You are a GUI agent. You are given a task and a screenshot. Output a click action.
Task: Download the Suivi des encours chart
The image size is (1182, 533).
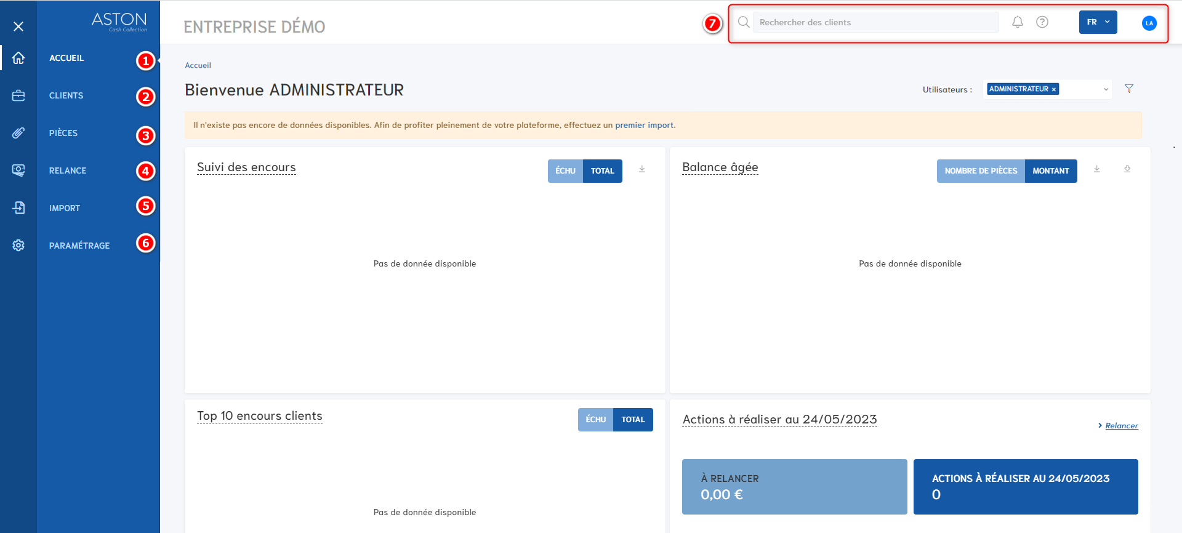pos(642,169)
